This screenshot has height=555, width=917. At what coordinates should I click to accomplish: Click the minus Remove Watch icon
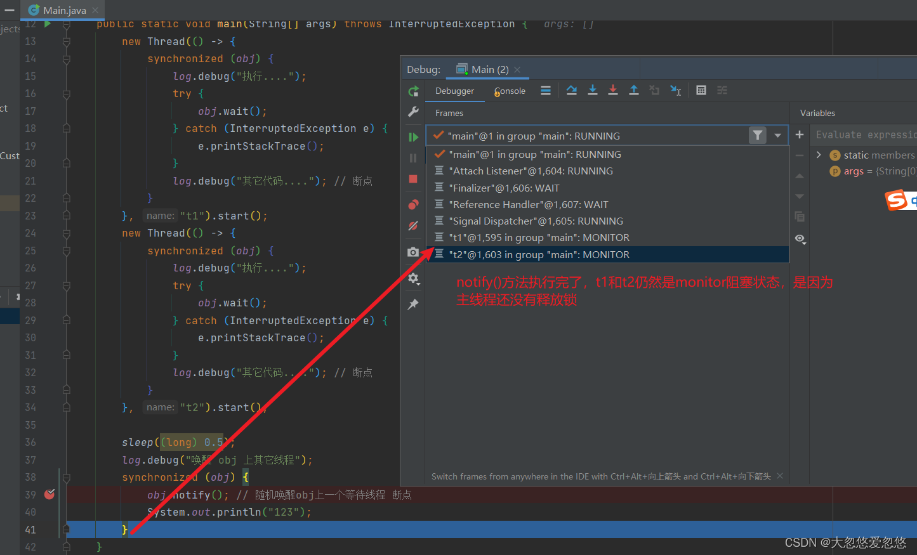point(800,155)
